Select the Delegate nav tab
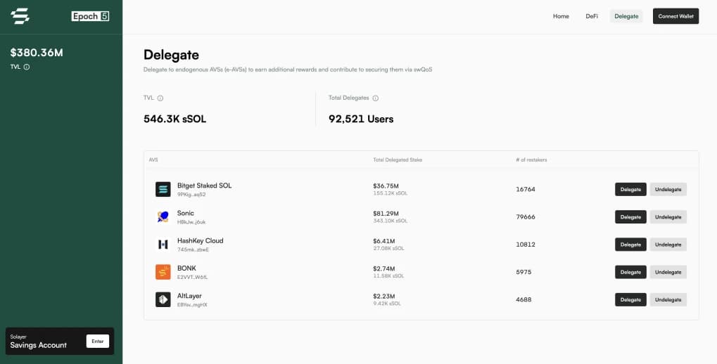Image resolution: width=717 pixels, height=364 pixels. 626,16
